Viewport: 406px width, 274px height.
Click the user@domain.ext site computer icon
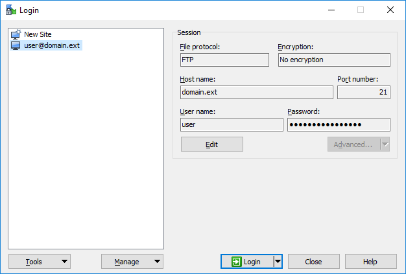pyautogui.click(x=16, y=45)
